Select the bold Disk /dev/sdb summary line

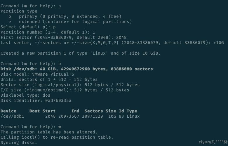[76, 69]
